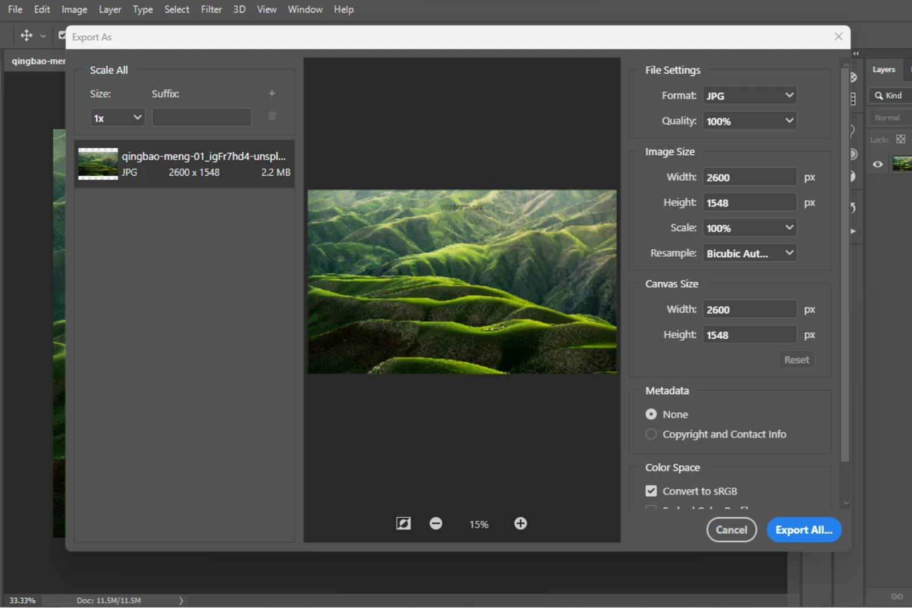This screenshot has width=912, height=608.
Task: Open the Format dropdown showing JPG
Action: 749,95
